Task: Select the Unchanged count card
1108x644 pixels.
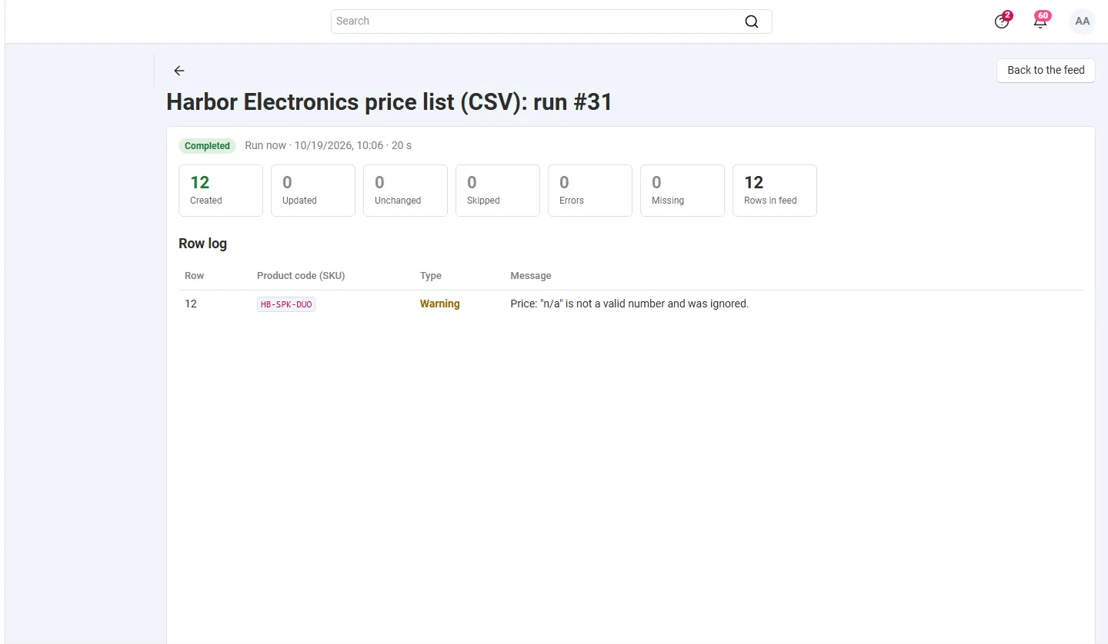Action: pos(405,191)
